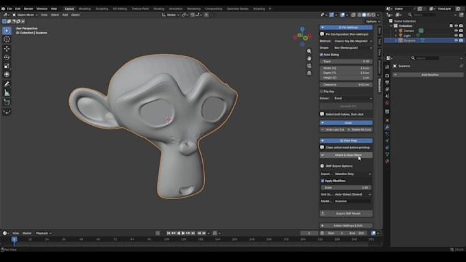
Task: Open the Render properties camera tab icon
Action: [387, 76]
